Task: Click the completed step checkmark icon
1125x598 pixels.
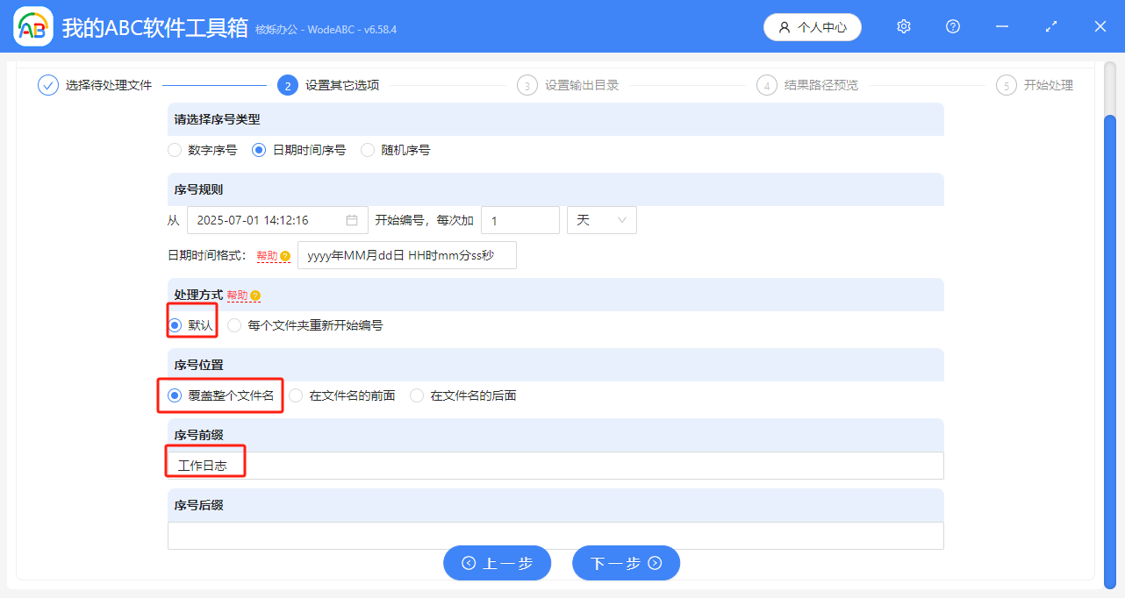Action: click(x=48, y=85)
